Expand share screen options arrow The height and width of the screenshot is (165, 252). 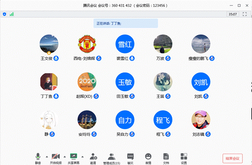pos(82,157)
